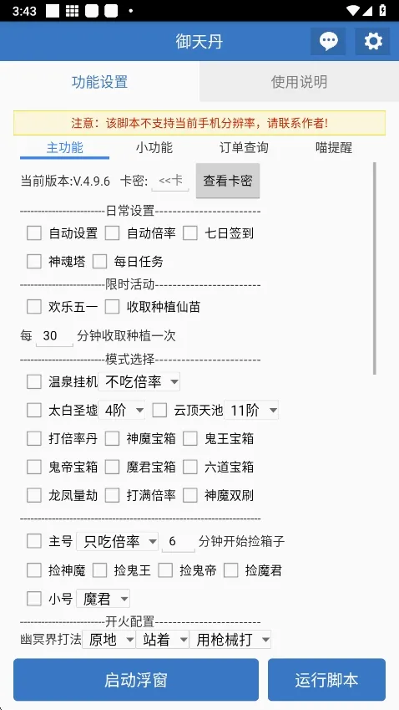Open settings via the gear icon
This screenshot has width=399, height=710.
pyautogui.click(x=373, y=41)
